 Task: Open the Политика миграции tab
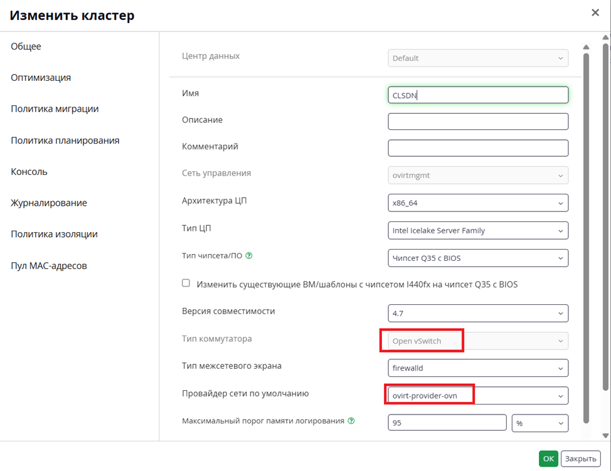pos(55,108)
